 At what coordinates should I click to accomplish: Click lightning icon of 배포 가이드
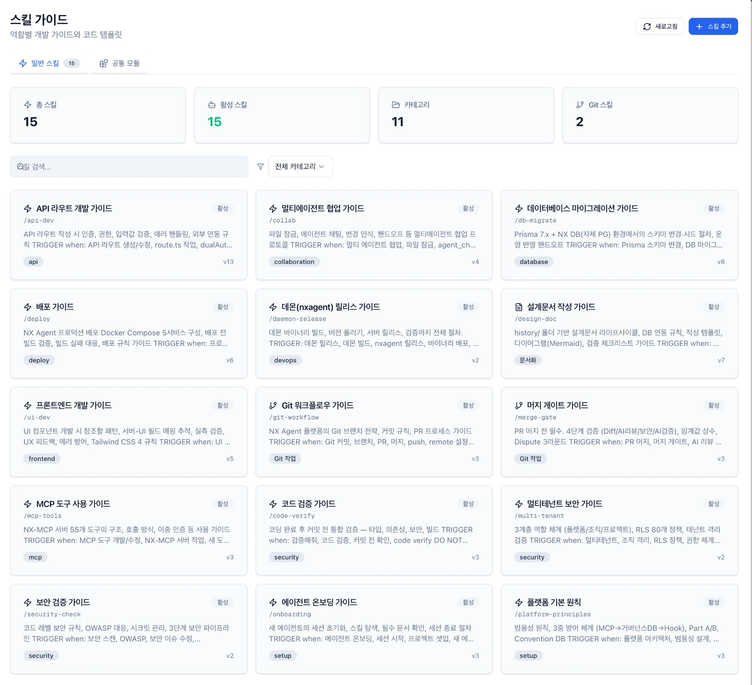[27, 307]
